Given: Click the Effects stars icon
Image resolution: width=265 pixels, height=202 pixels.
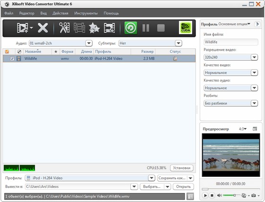Looking at the screenshot, I should (94, 28).
